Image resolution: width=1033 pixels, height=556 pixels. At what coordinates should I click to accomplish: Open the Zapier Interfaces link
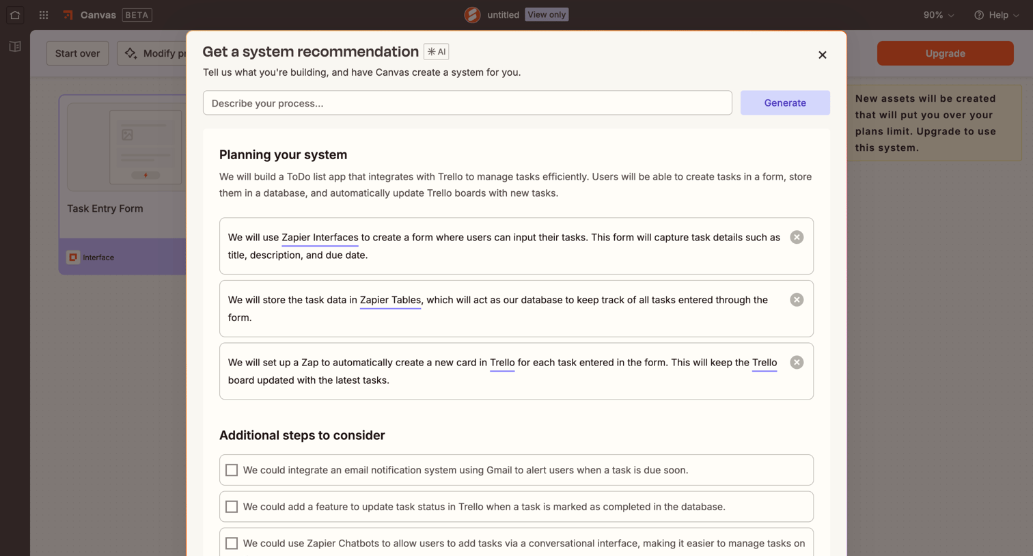320,238
